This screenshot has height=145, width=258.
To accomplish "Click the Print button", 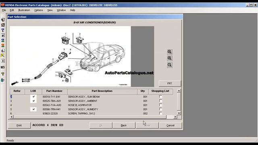I will tap(19, 125).
